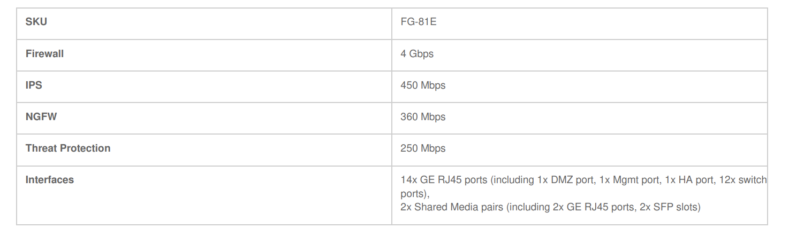The width and height of the screenshot is (789, 236).
Task: Click the 2x Shared Media pairs line
Action: 550,207
